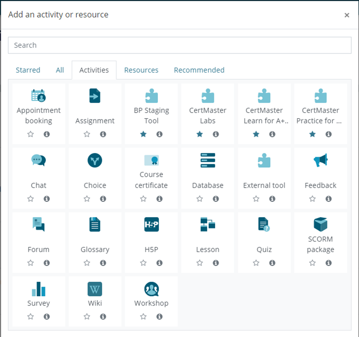
Task: Click the Search input field
Action: pos(179,45)
